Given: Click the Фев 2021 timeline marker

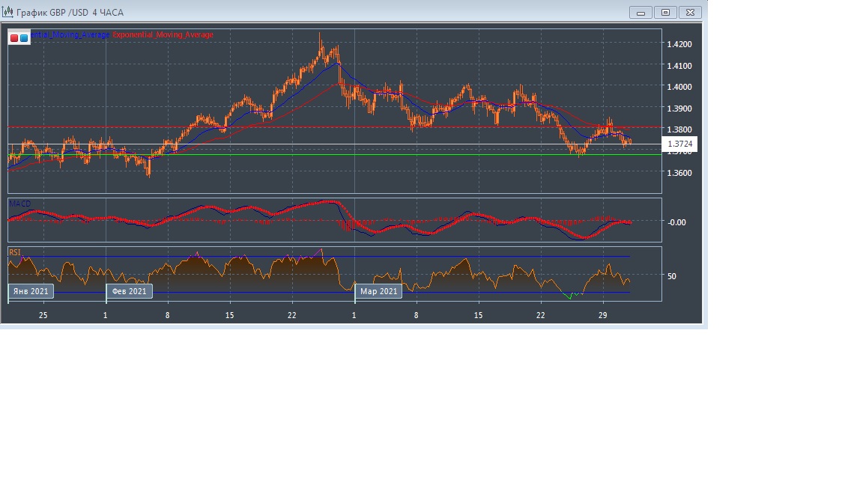Looking at the screenshot, I should click(x=129, y=291).
